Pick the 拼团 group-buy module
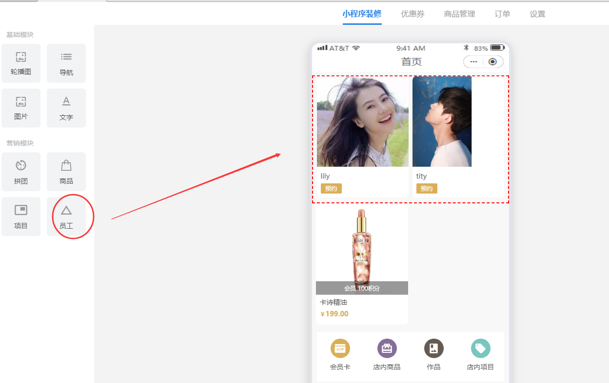Screen dimensions: 609x383 point(21,172)
